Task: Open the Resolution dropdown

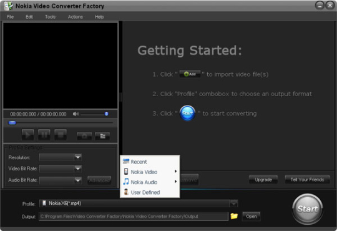Action: click(78, 157)
